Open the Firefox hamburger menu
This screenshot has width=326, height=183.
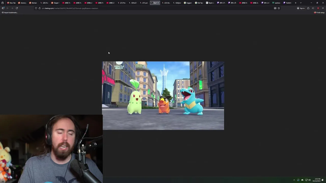pos(323,8)
